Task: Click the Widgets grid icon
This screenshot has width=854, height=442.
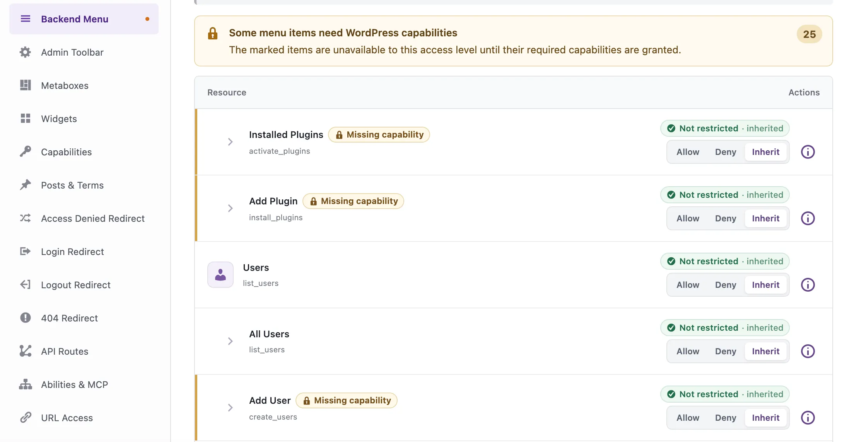Action: click(26, 119)
